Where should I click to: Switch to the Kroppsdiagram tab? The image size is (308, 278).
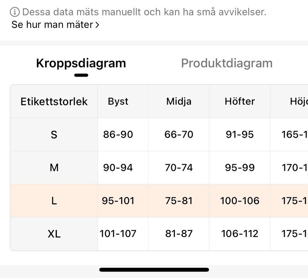pos(81,63)
